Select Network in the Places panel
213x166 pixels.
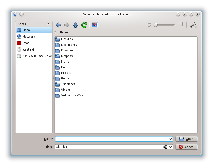coord(28,37)
